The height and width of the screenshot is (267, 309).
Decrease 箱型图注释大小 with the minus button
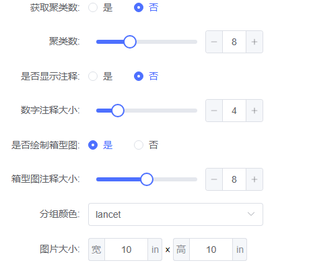click(x=214, y=179)
